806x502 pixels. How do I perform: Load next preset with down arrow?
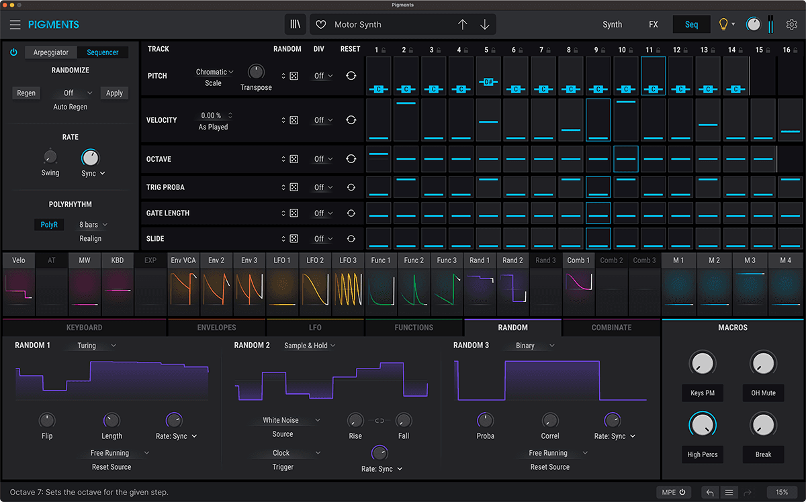pos(485,25)
